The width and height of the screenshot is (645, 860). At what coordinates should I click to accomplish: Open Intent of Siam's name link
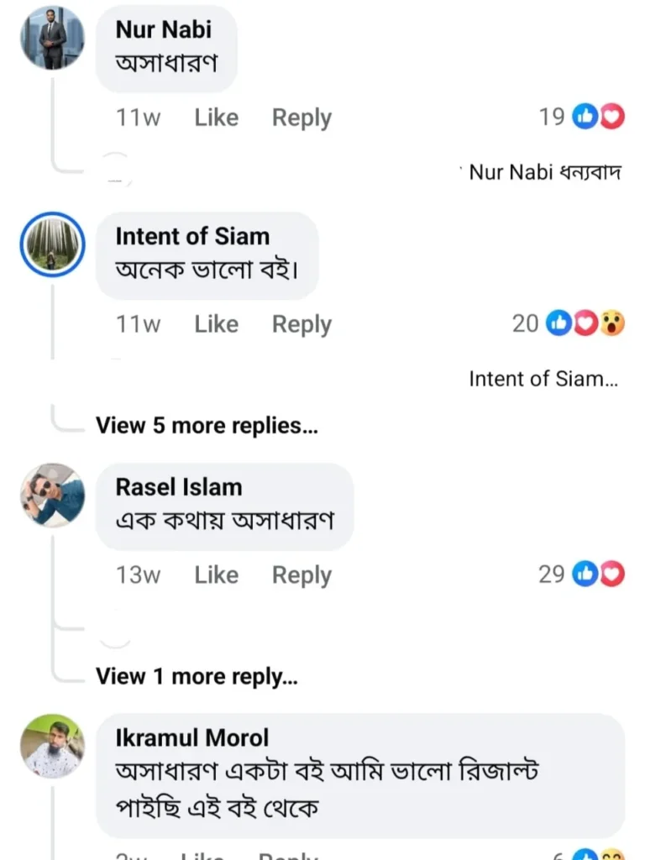pos(192,236)
